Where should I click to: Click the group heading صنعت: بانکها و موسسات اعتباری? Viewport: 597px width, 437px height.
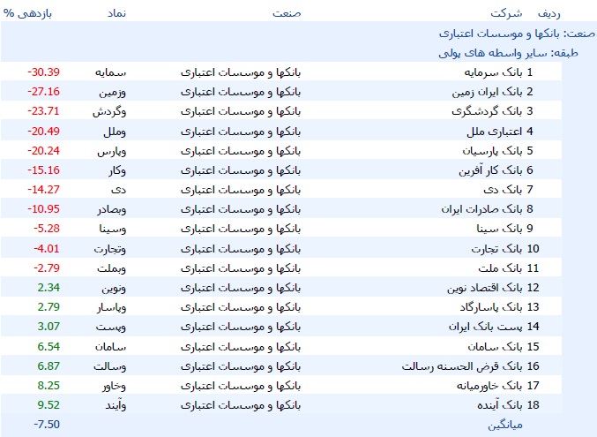pos(517,34)
